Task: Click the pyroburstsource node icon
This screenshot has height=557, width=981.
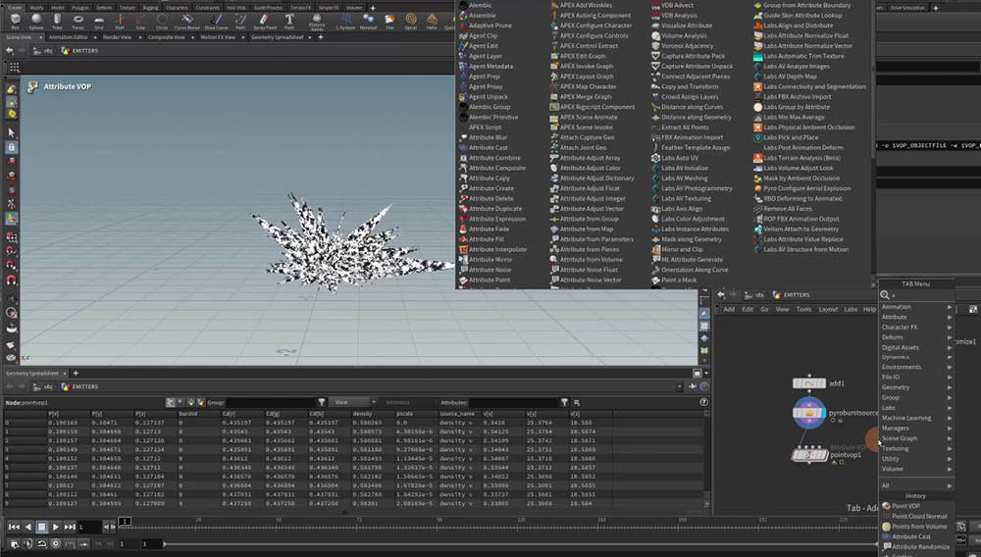Action: (x=809, y=414)
